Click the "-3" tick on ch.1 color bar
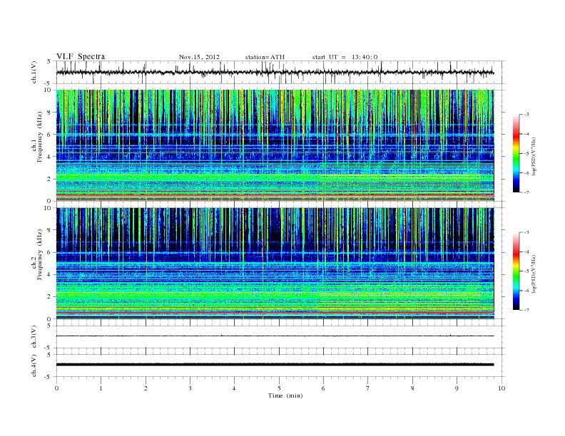 point(526,115)
